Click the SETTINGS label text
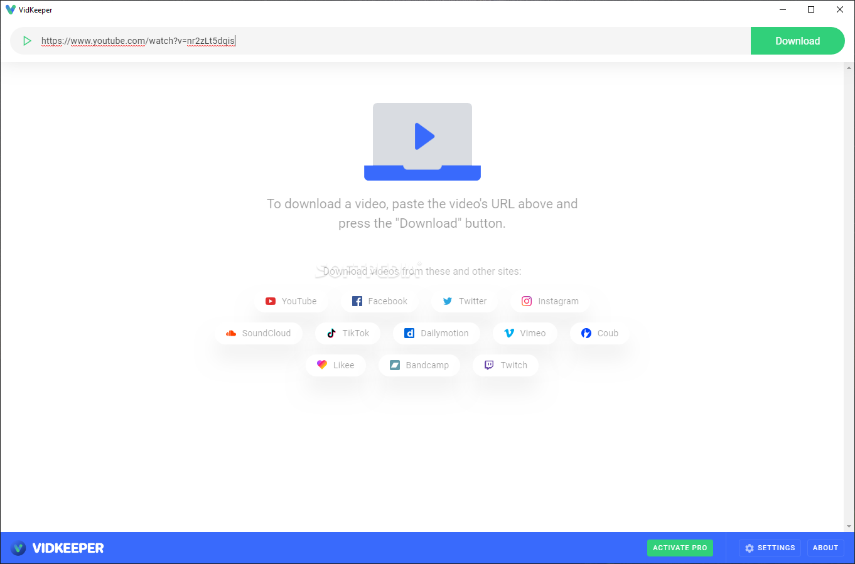The height and width of the screenshot is (564, 855). tap(777, 548)
